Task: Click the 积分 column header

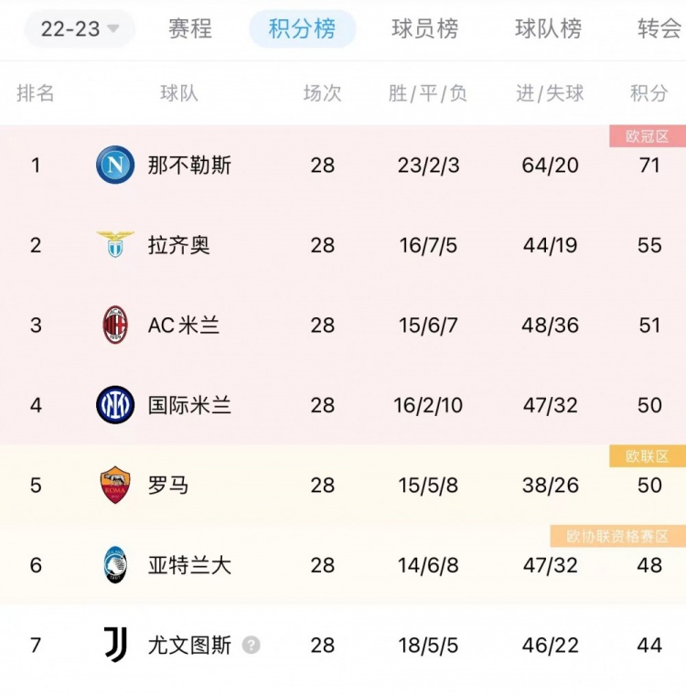Action: [x=649, y=93]
